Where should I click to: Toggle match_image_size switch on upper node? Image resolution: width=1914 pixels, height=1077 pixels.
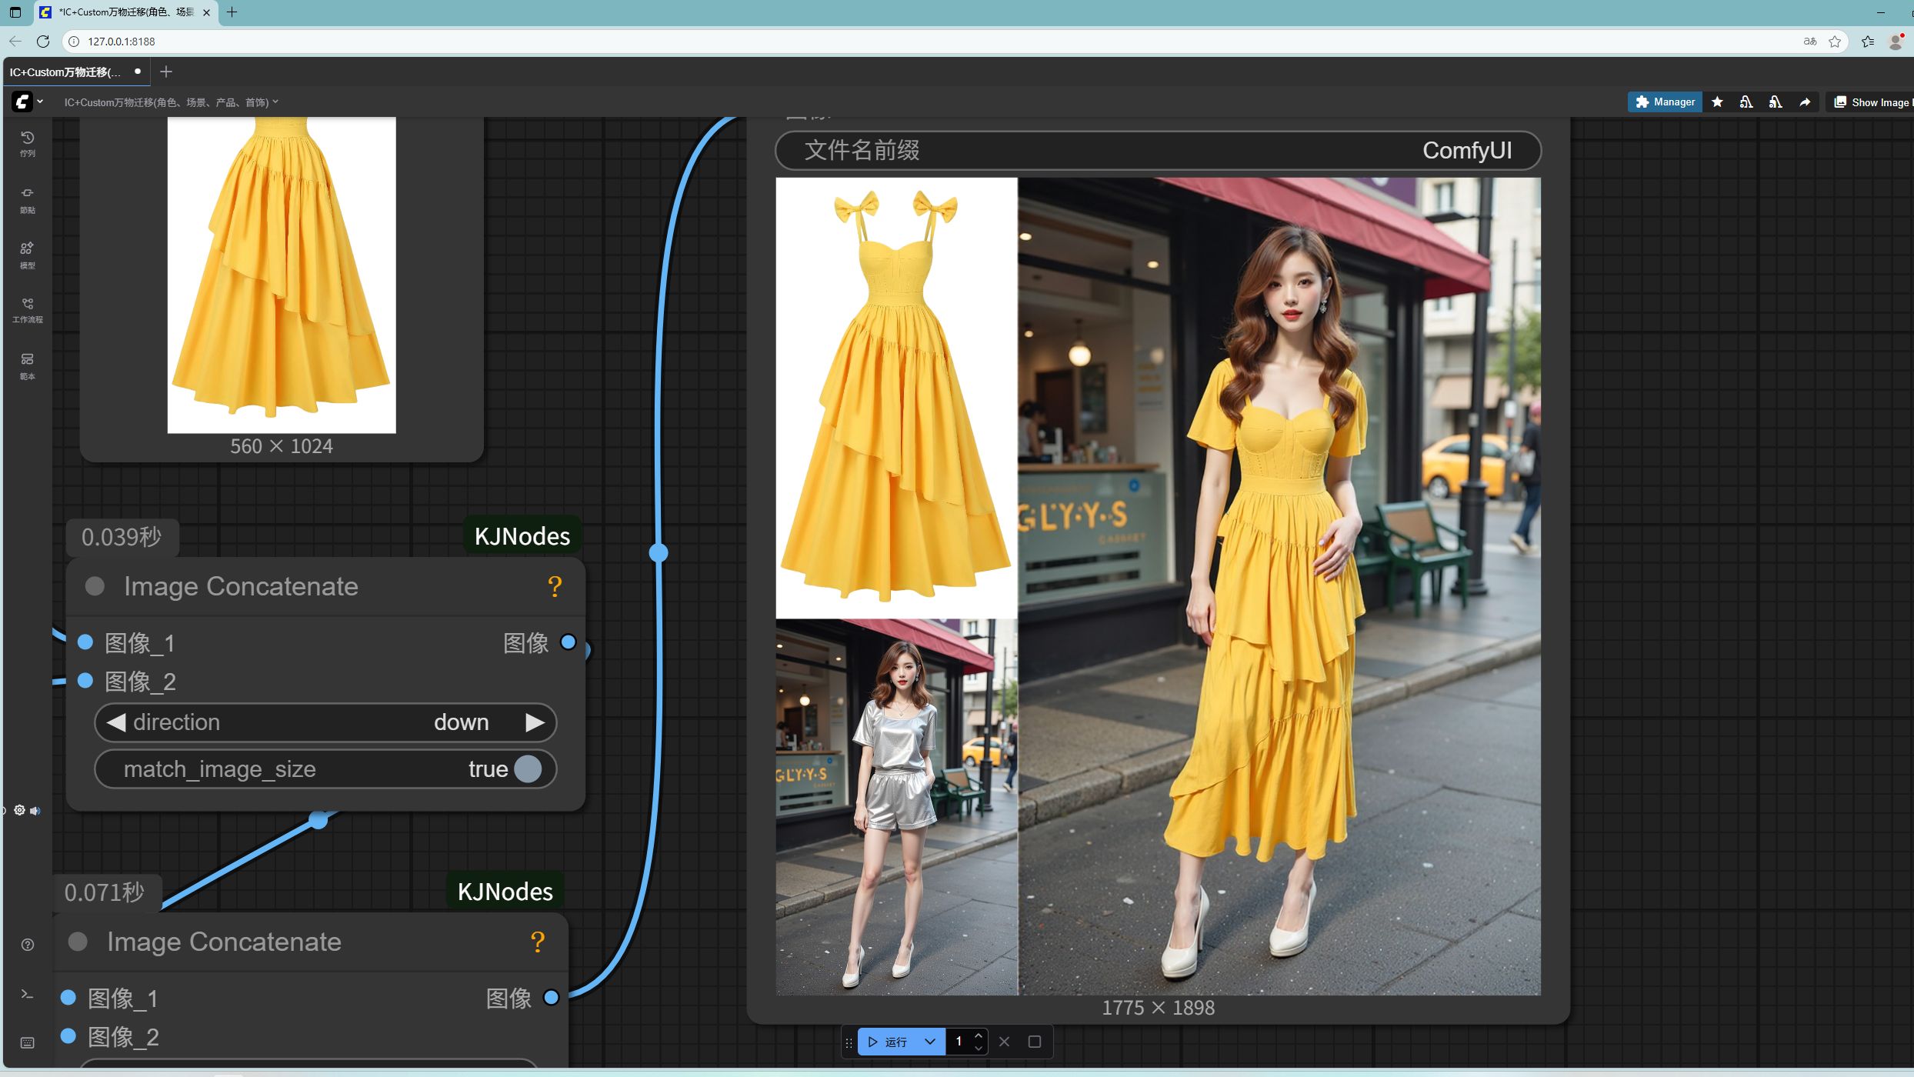click(x=528, y=769)
